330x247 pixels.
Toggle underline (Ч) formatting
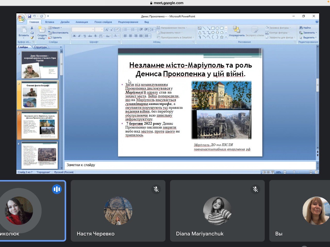coord(85,36)
